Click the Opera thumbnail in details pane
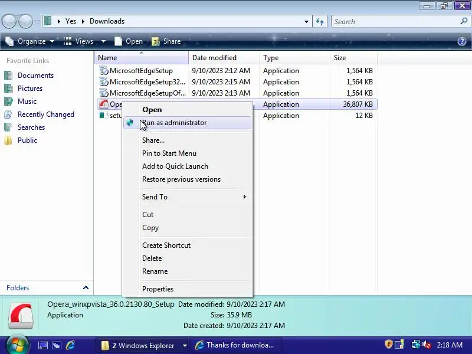 [21, 316]
